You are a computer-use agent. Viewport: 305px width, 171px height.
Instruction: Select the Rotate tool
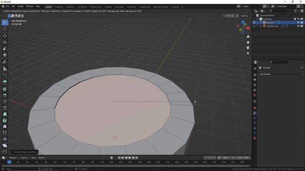point(5,42)
